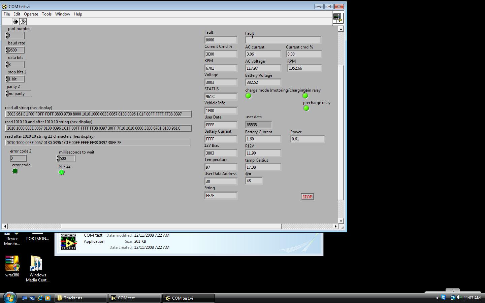Click the volume tray icon
This screenshot has height=303, width=485.
(460, 298)
